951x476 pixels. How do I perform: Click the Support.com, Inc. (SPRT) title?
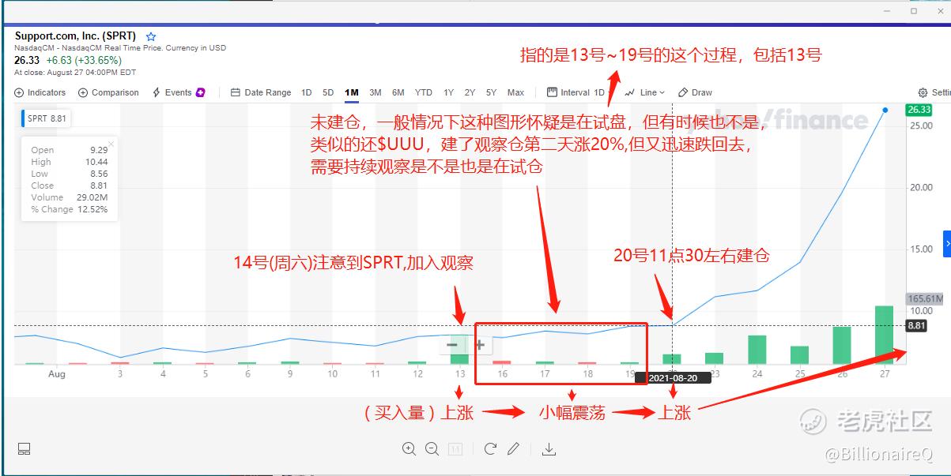[x=75, y=36]
